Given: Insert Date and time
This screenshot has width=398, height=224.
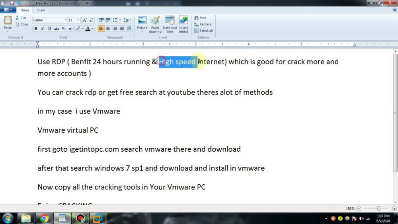Looking at the screenshot, I should [170, 24].
